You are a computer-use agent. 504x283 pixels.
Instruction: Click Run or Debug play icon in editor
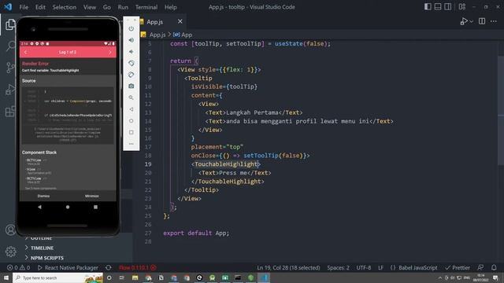pos(463,21)
